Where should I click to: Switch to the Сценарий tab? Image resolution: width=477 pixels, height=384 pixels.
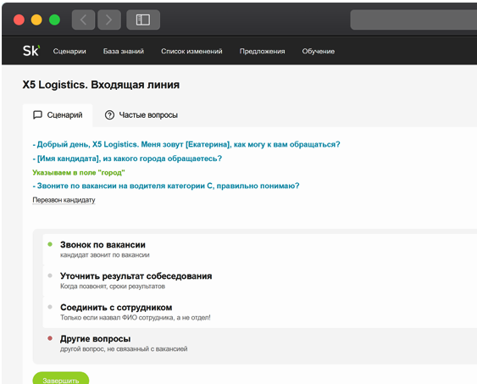(x=58, y=115)
